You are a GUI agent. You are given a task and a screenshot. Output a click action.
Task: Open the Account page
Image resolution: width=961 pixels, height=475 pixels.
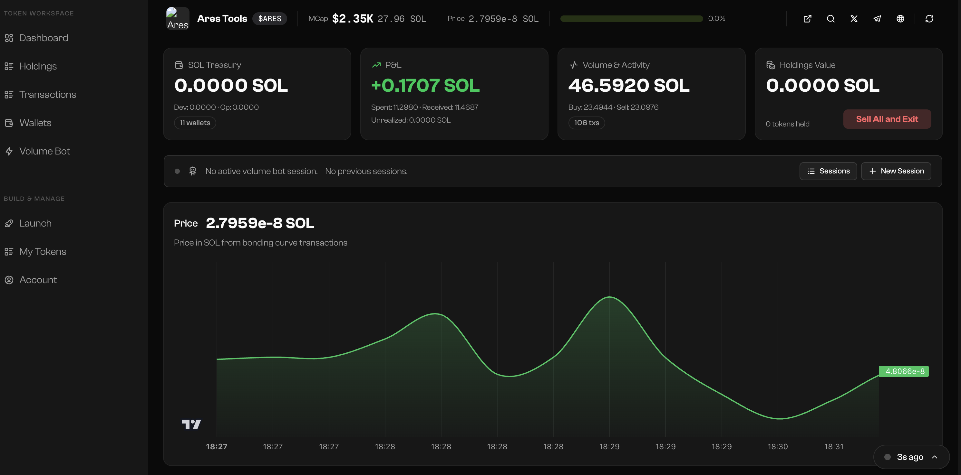tap(38, 280)
